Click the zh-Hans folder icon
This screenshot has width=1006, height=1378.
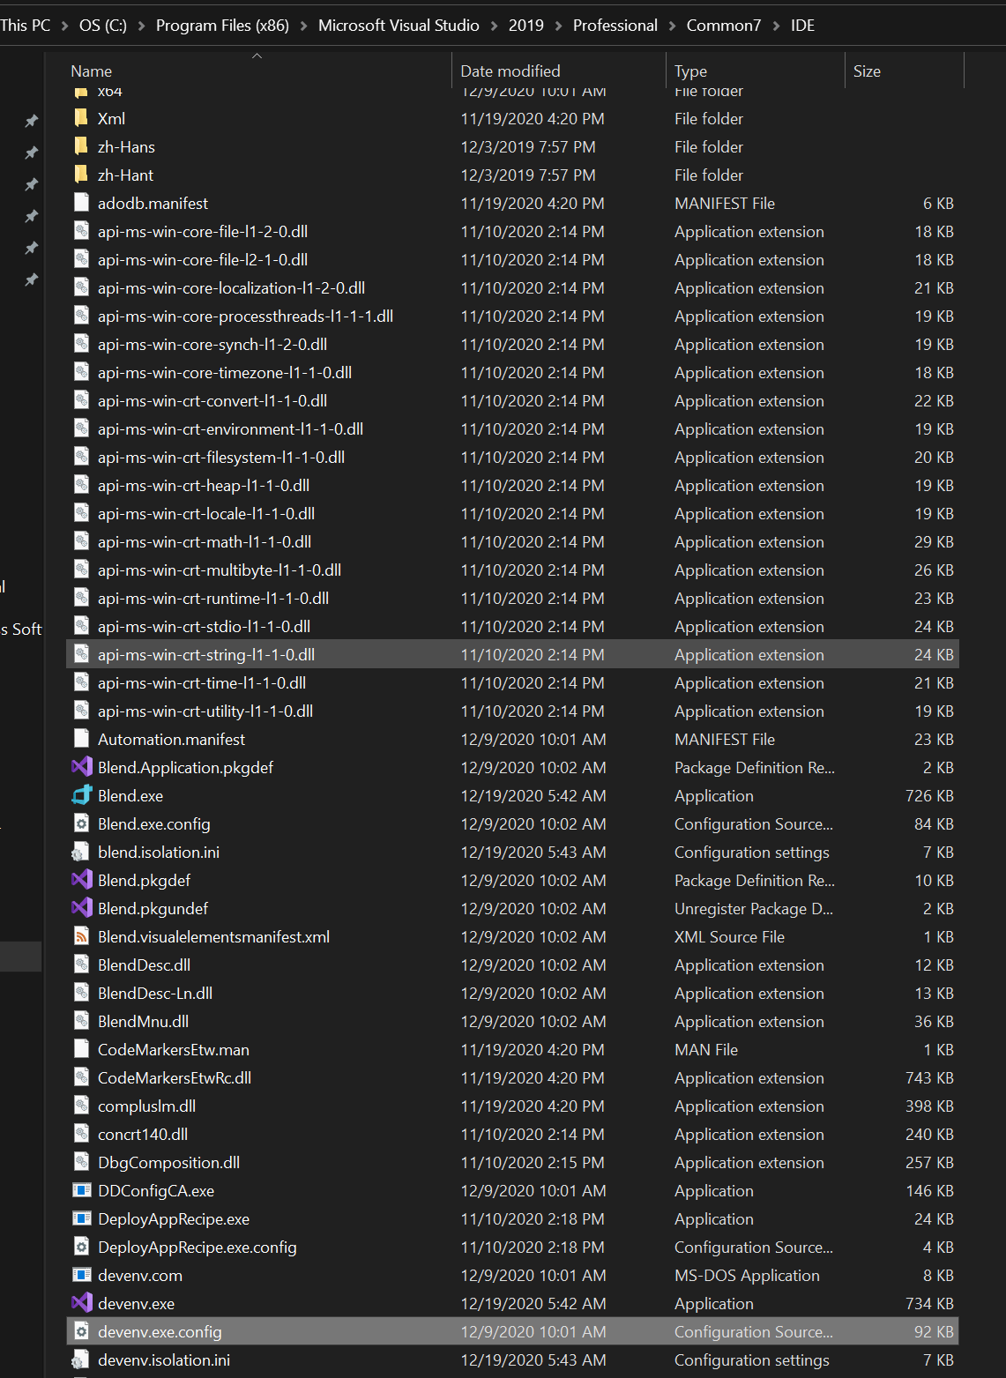point(81,146)
